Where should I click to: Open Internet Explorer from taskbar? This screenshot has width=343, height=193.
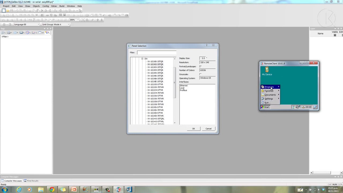click(19, 190)
